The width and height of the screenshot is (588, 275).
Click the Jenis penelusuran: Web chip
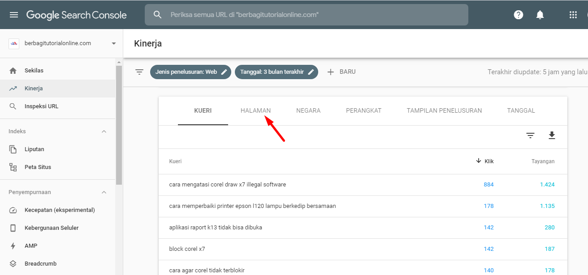tap(190, 72)
